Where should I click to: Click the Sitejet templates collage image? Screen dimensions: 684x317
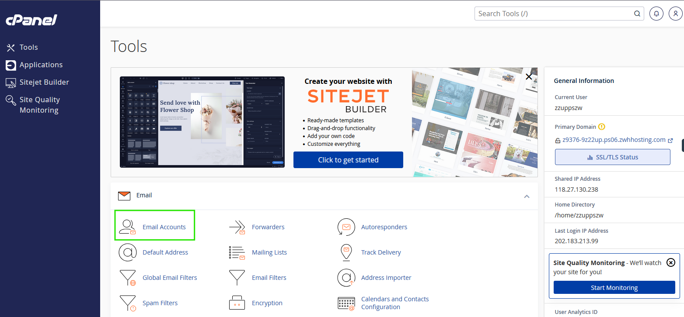(475, 122)
